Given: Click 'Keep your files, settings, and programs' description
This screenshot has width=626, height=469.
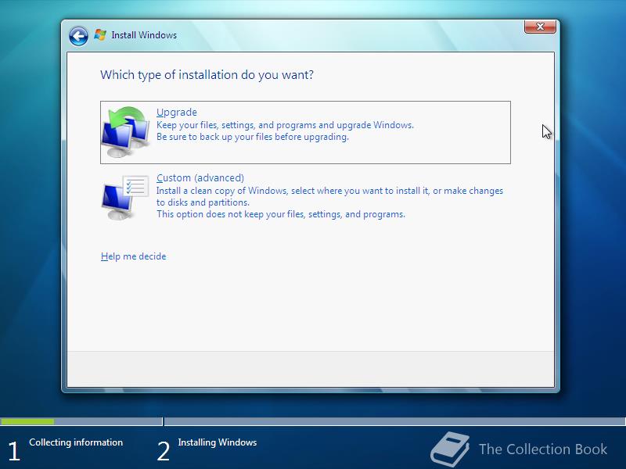Looking at the screenshot, I should [x=285, y=125].
